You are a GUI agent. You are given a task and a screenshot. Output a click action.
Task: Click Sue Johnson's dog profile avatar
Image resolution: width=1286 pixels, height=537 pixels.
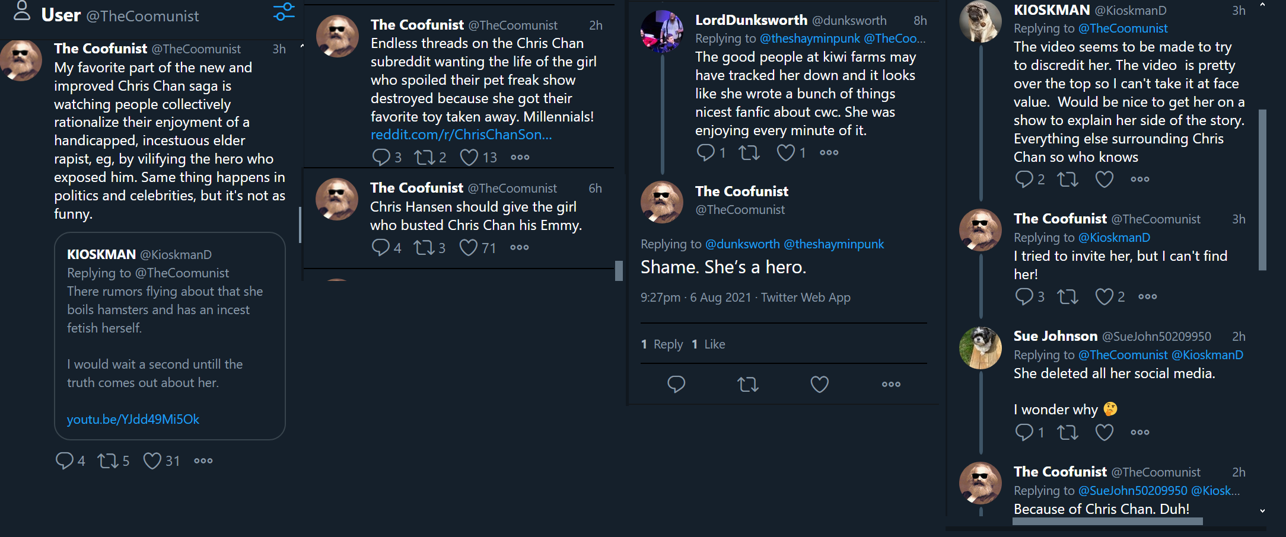click(x=980, y=348)
